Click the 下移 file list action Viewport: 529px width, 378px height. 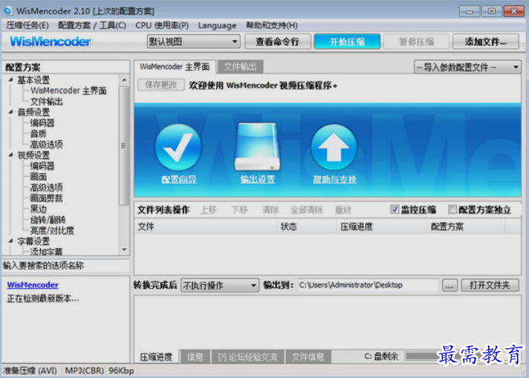[239, 209]
